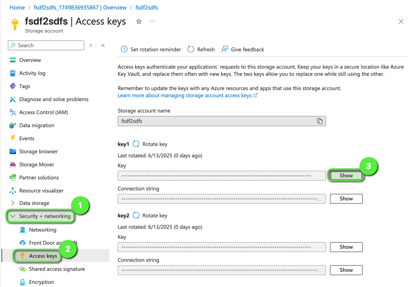Show the key1 key value

click(x=346, y=176)
